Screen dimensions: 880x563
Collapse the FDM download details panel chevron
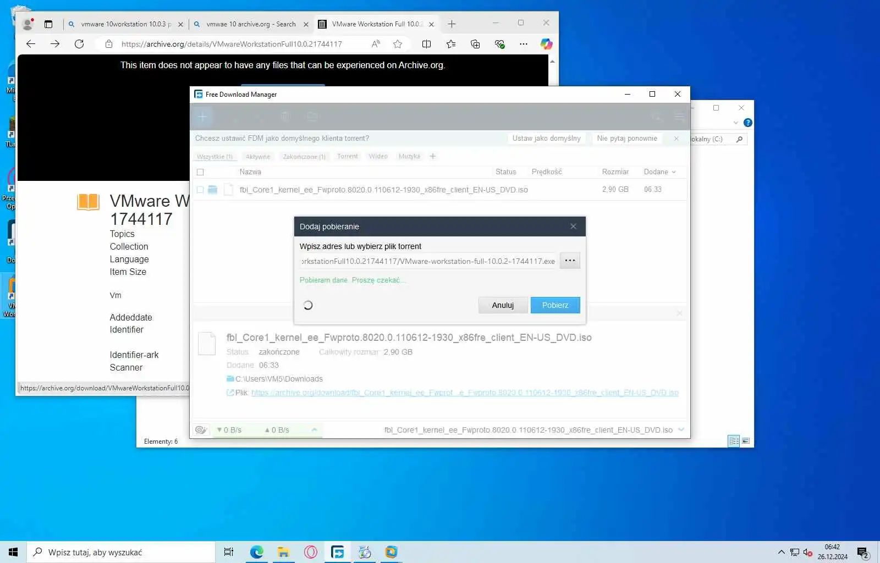coord(681,430)
